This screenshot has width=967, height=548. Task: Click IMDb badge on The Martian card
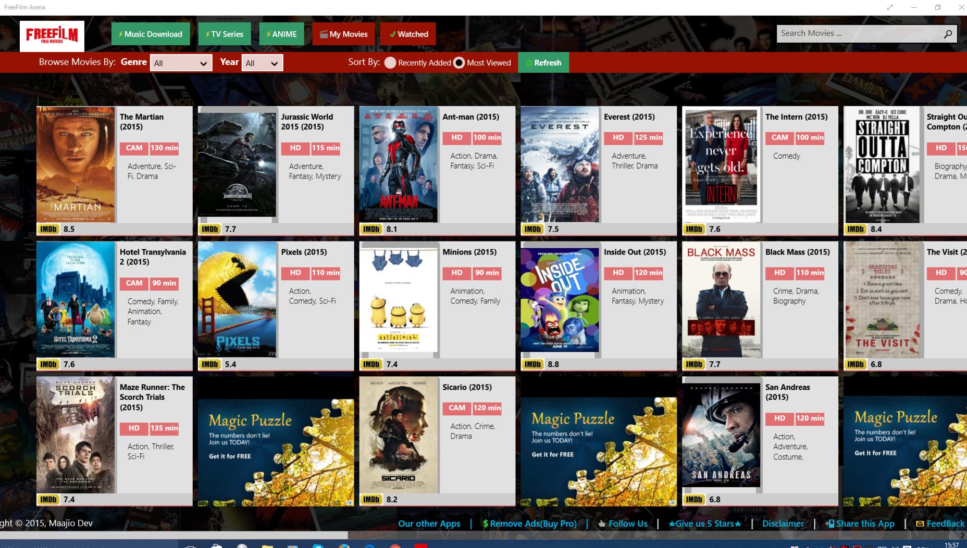click(48, 229)
